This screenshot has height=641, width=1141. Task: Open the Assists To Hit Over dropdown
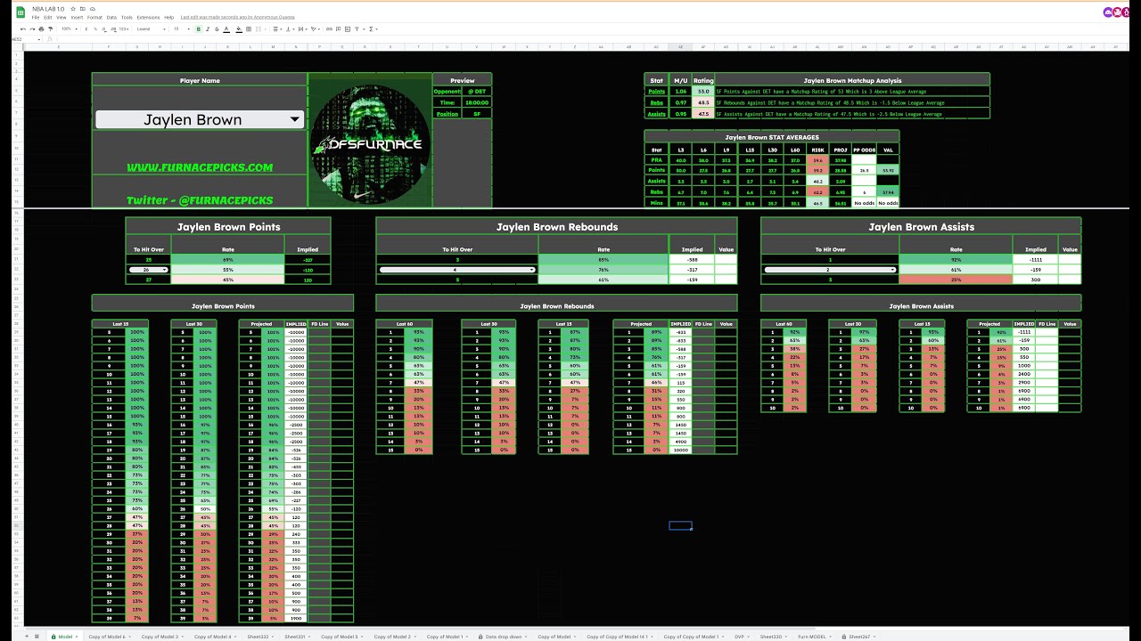tap(829, 269)
